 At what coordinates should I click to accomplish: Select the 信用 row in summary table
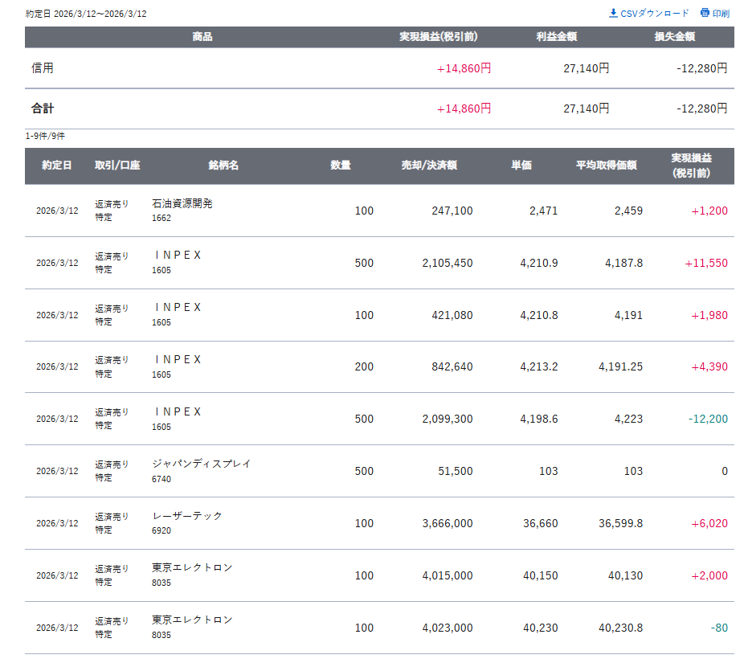point(43,68)
